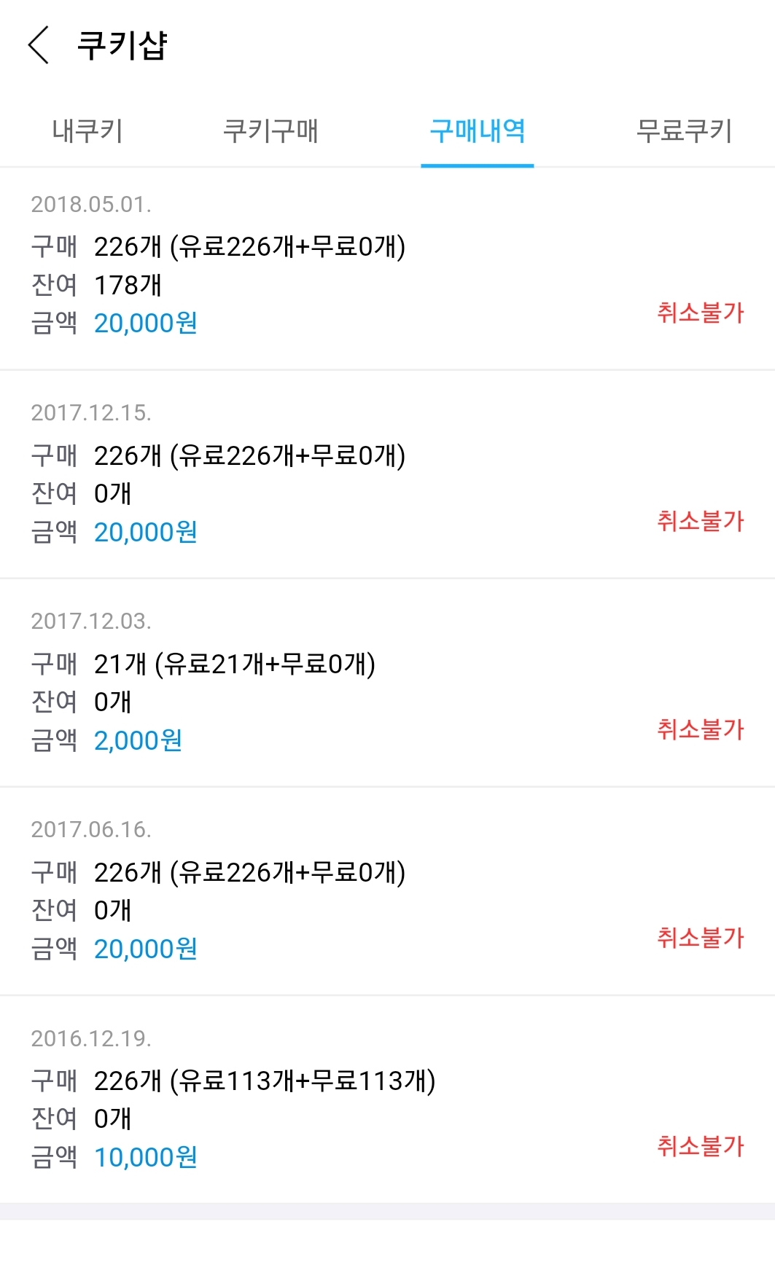This screenshot has width=775, height=1270.
Task: Tap 취소불가 for the 2017.12.03 purchase
Action: pyautogui.click(x=701, y=729)
